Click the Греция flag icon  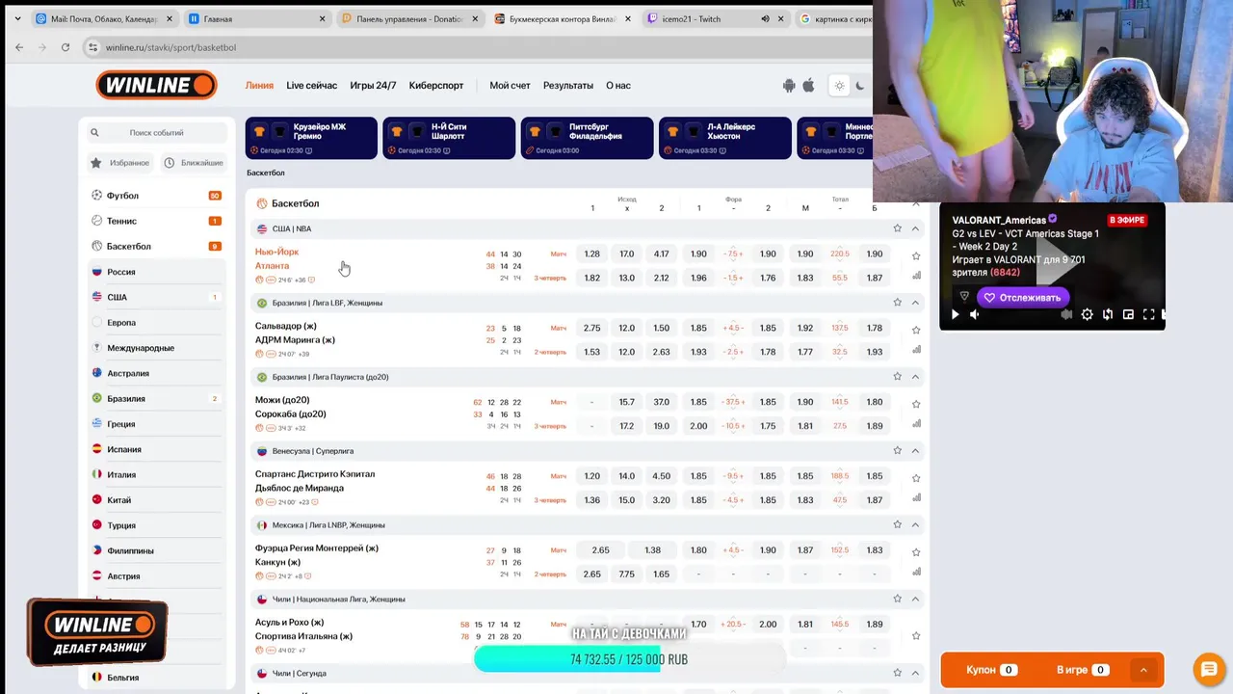[97, 424]
